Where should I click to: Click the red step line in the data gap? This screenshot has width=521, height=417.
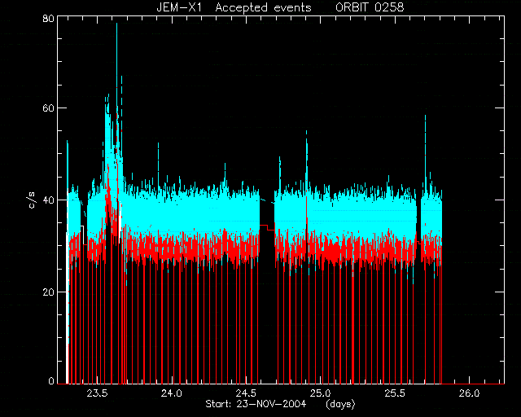pyautogui.click(x=267, y=227)
